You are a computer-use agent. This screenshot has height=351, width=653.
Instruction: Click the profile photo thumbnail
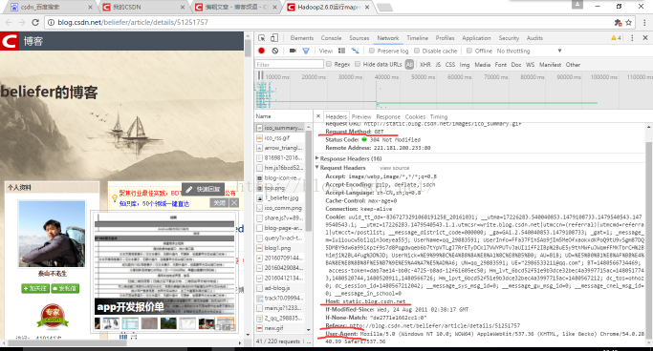click(x=52, y=234)
